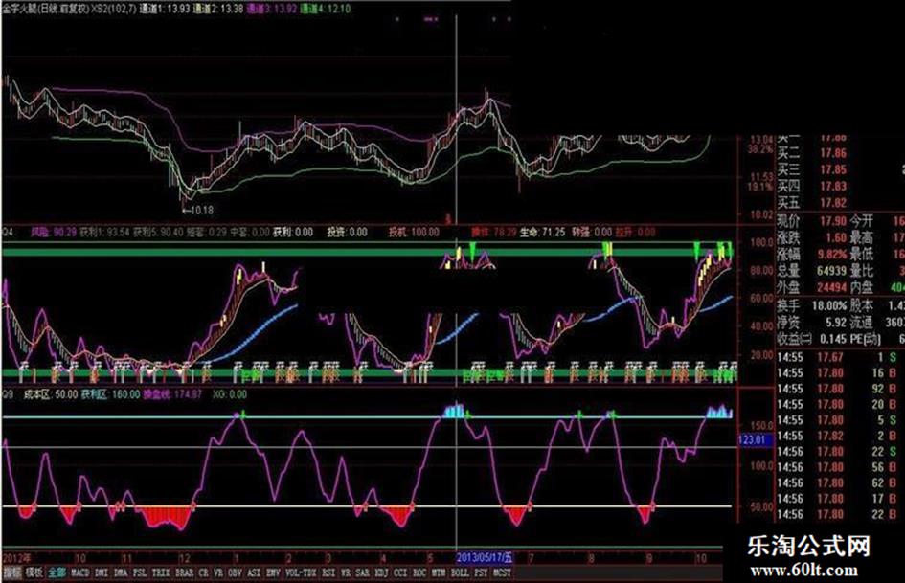Click the 成本区: 50.00 label

click(50, 394)
